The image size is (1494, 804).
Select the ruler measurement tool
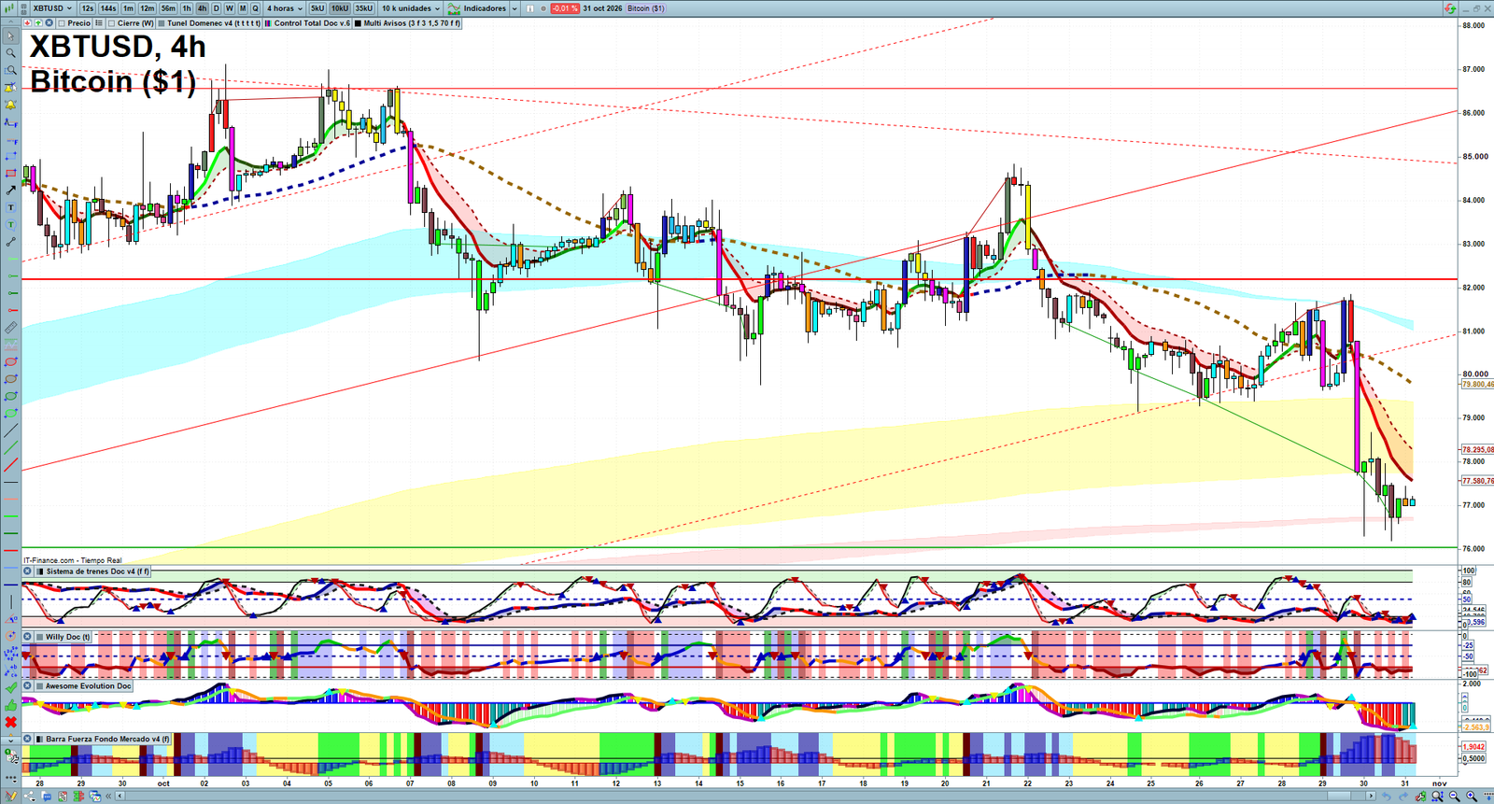click(10, 328)
